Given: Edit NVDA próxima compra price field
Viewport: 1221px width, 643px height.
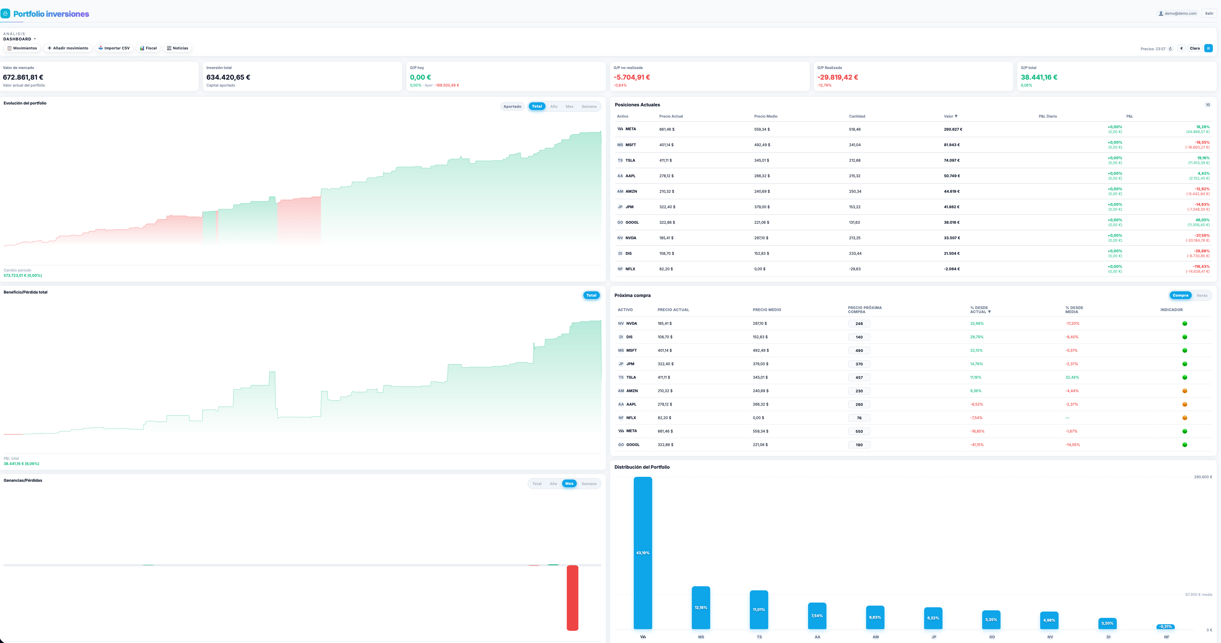Looking at the screenshot, I should (859, 324).
